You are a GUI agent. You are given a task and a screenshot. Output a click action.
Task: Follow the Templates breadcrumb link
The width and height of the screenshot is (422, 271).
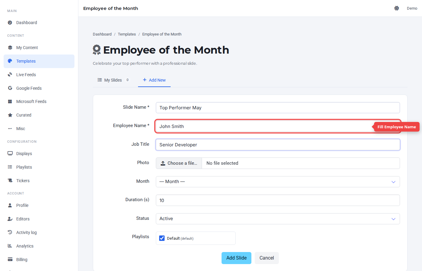click(127, 34)
